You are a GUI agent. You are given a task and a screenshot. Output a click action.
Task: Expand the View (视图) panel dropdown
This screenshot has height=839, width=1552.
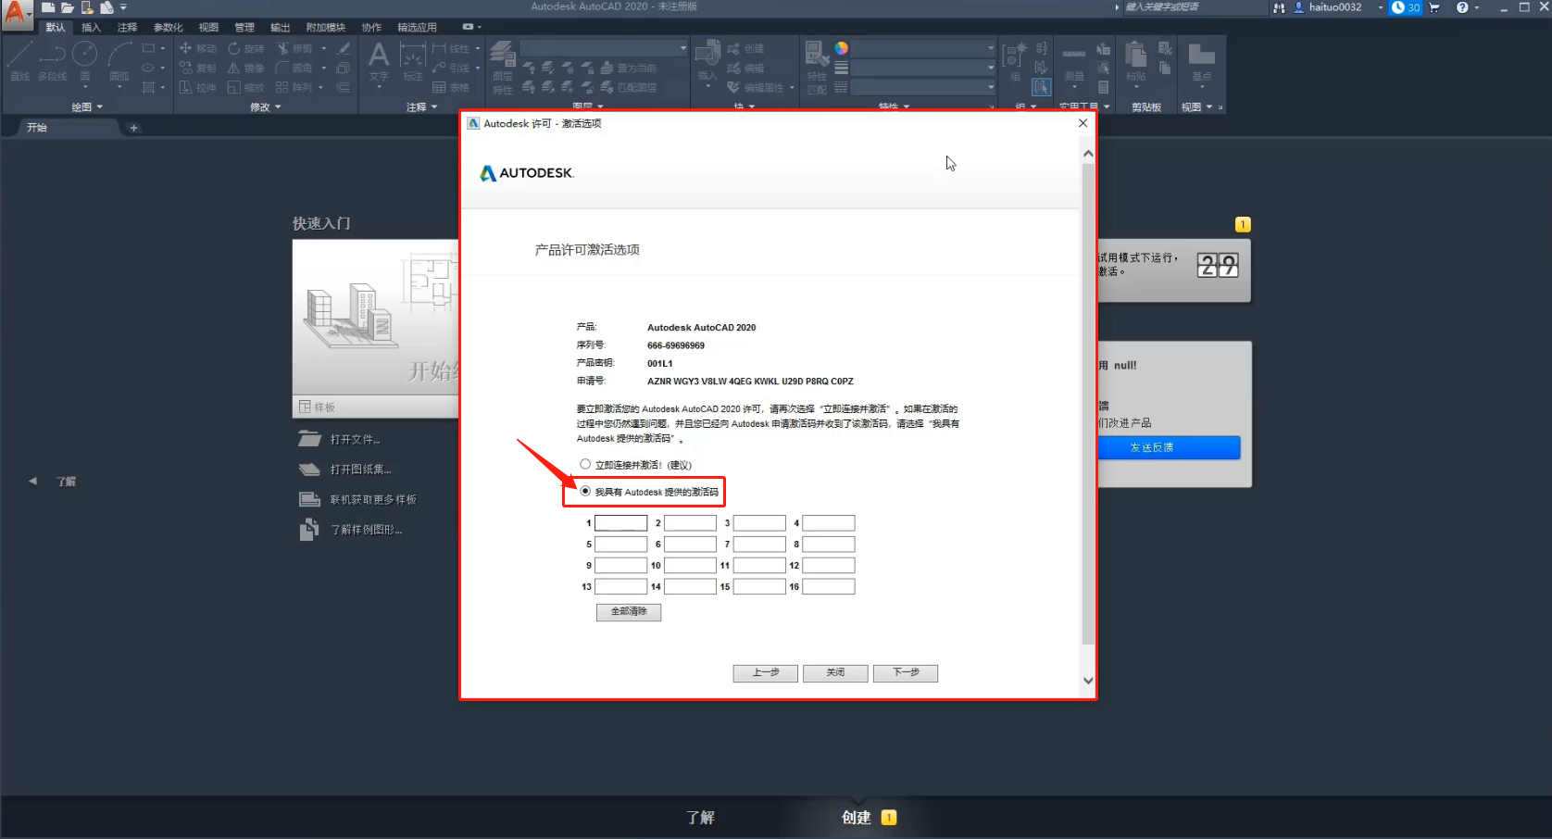coord(1196,106)
